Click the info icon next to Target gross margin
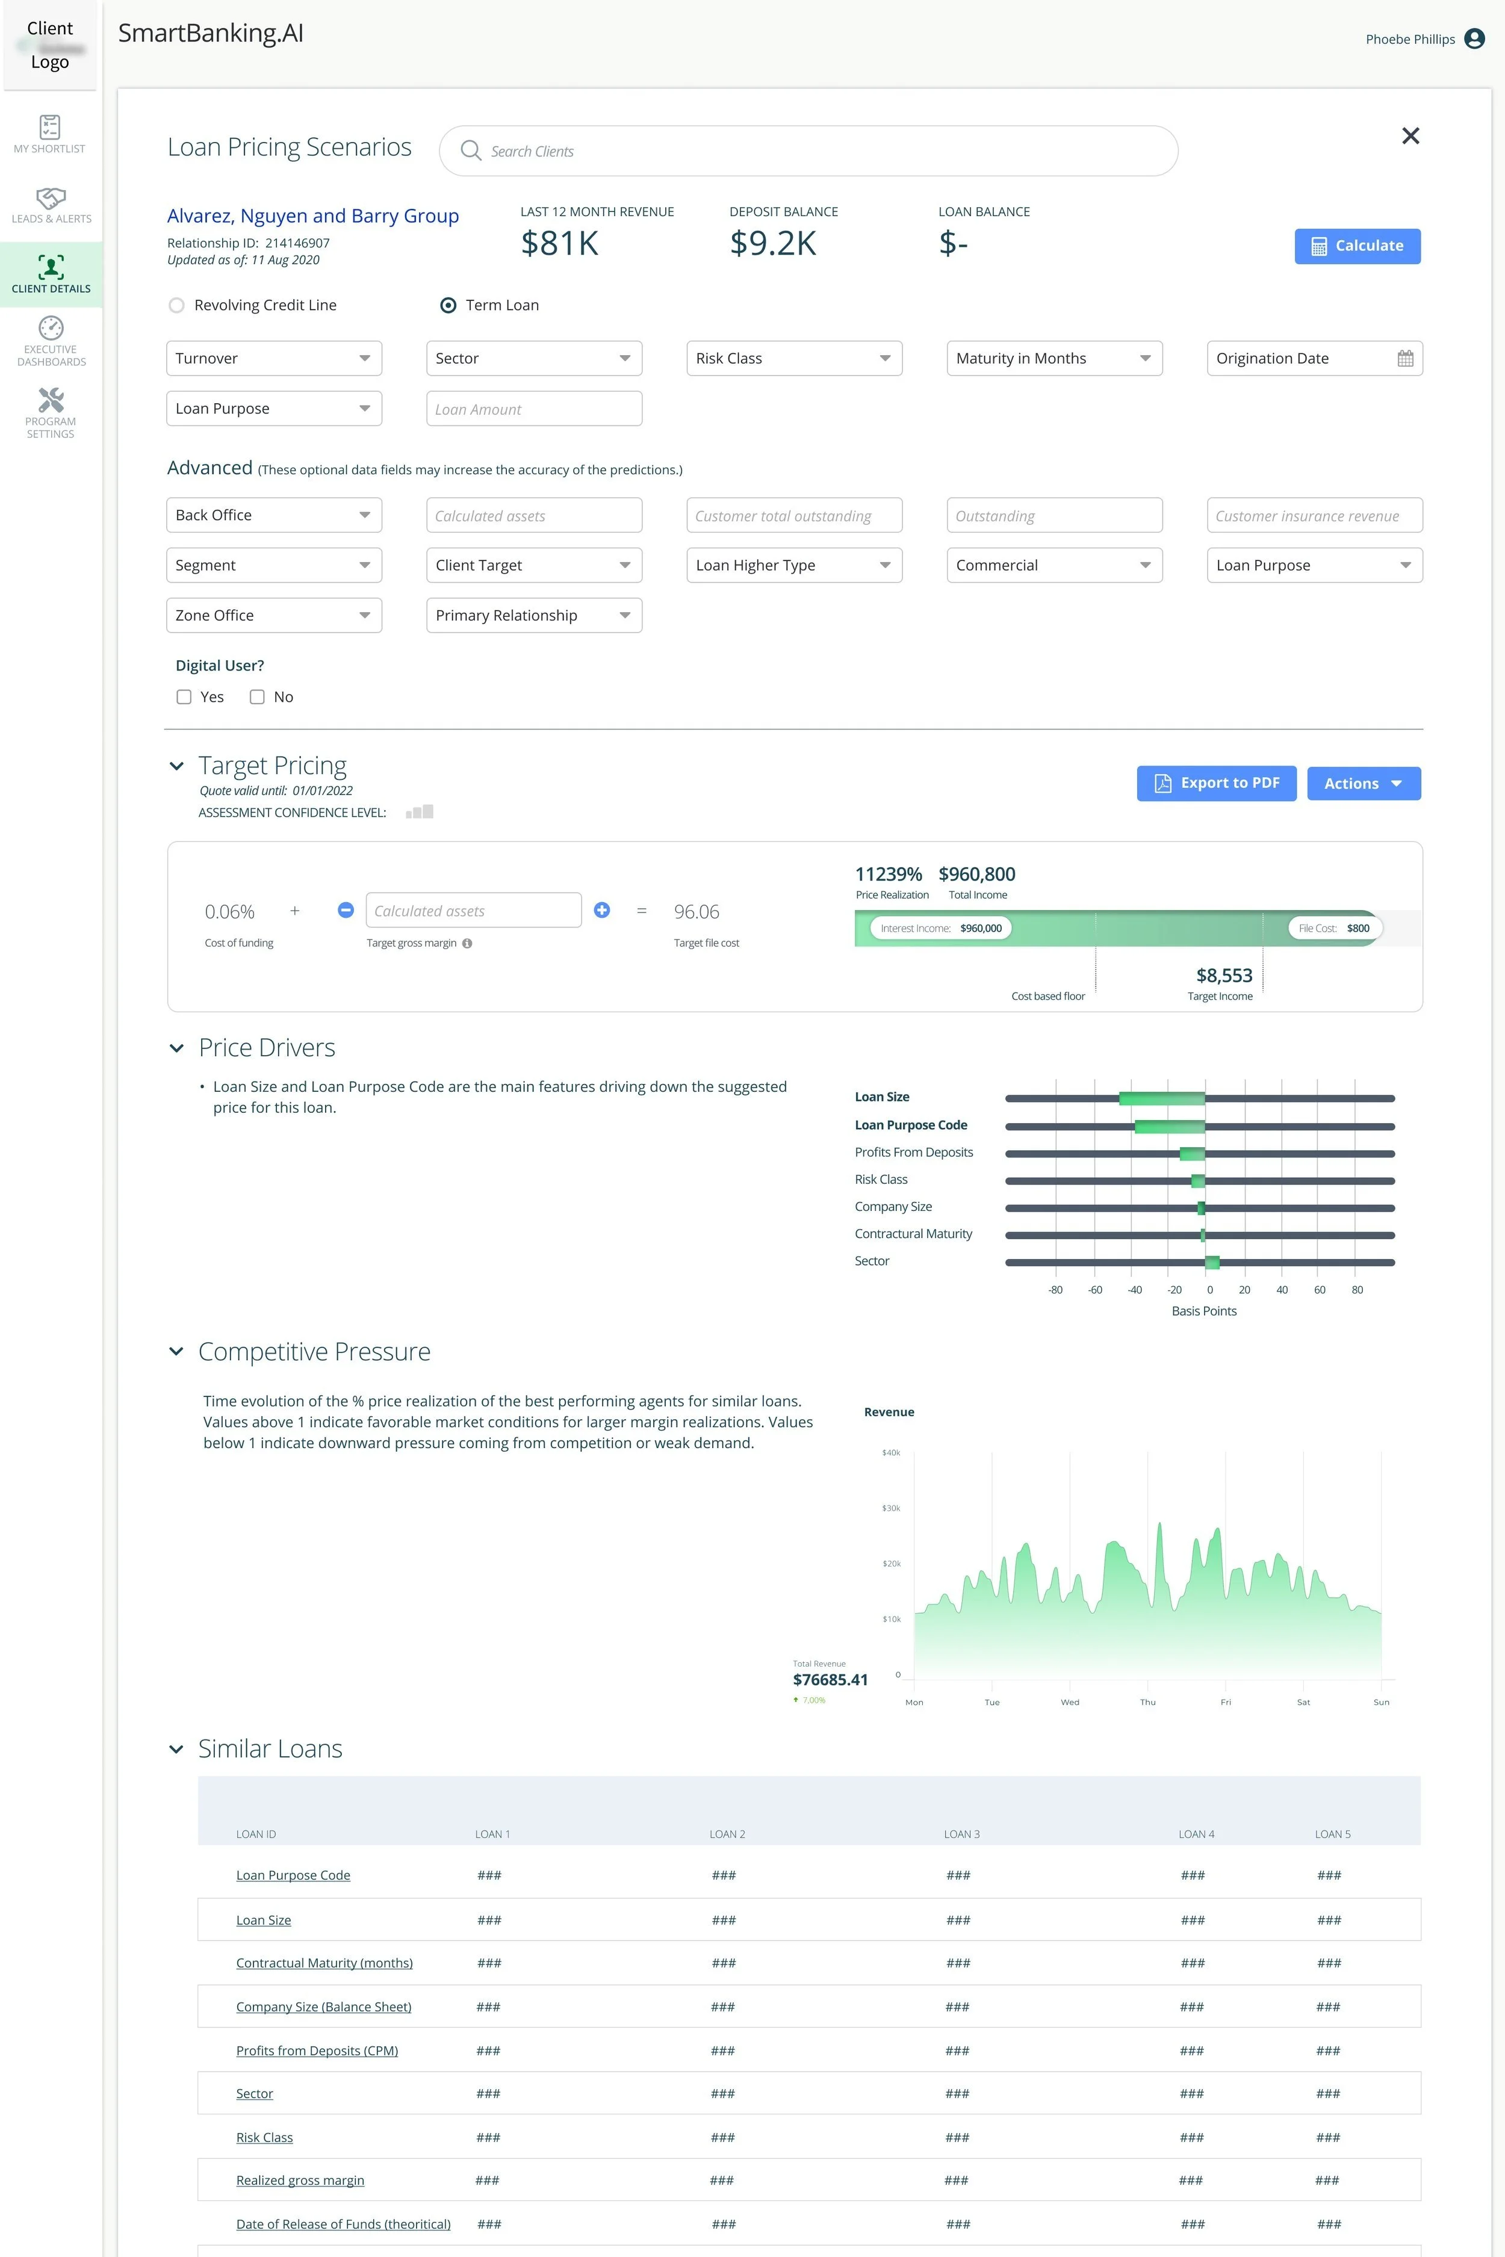The width and height of the screenshot is (1505, 2257). tap(467, 943)
